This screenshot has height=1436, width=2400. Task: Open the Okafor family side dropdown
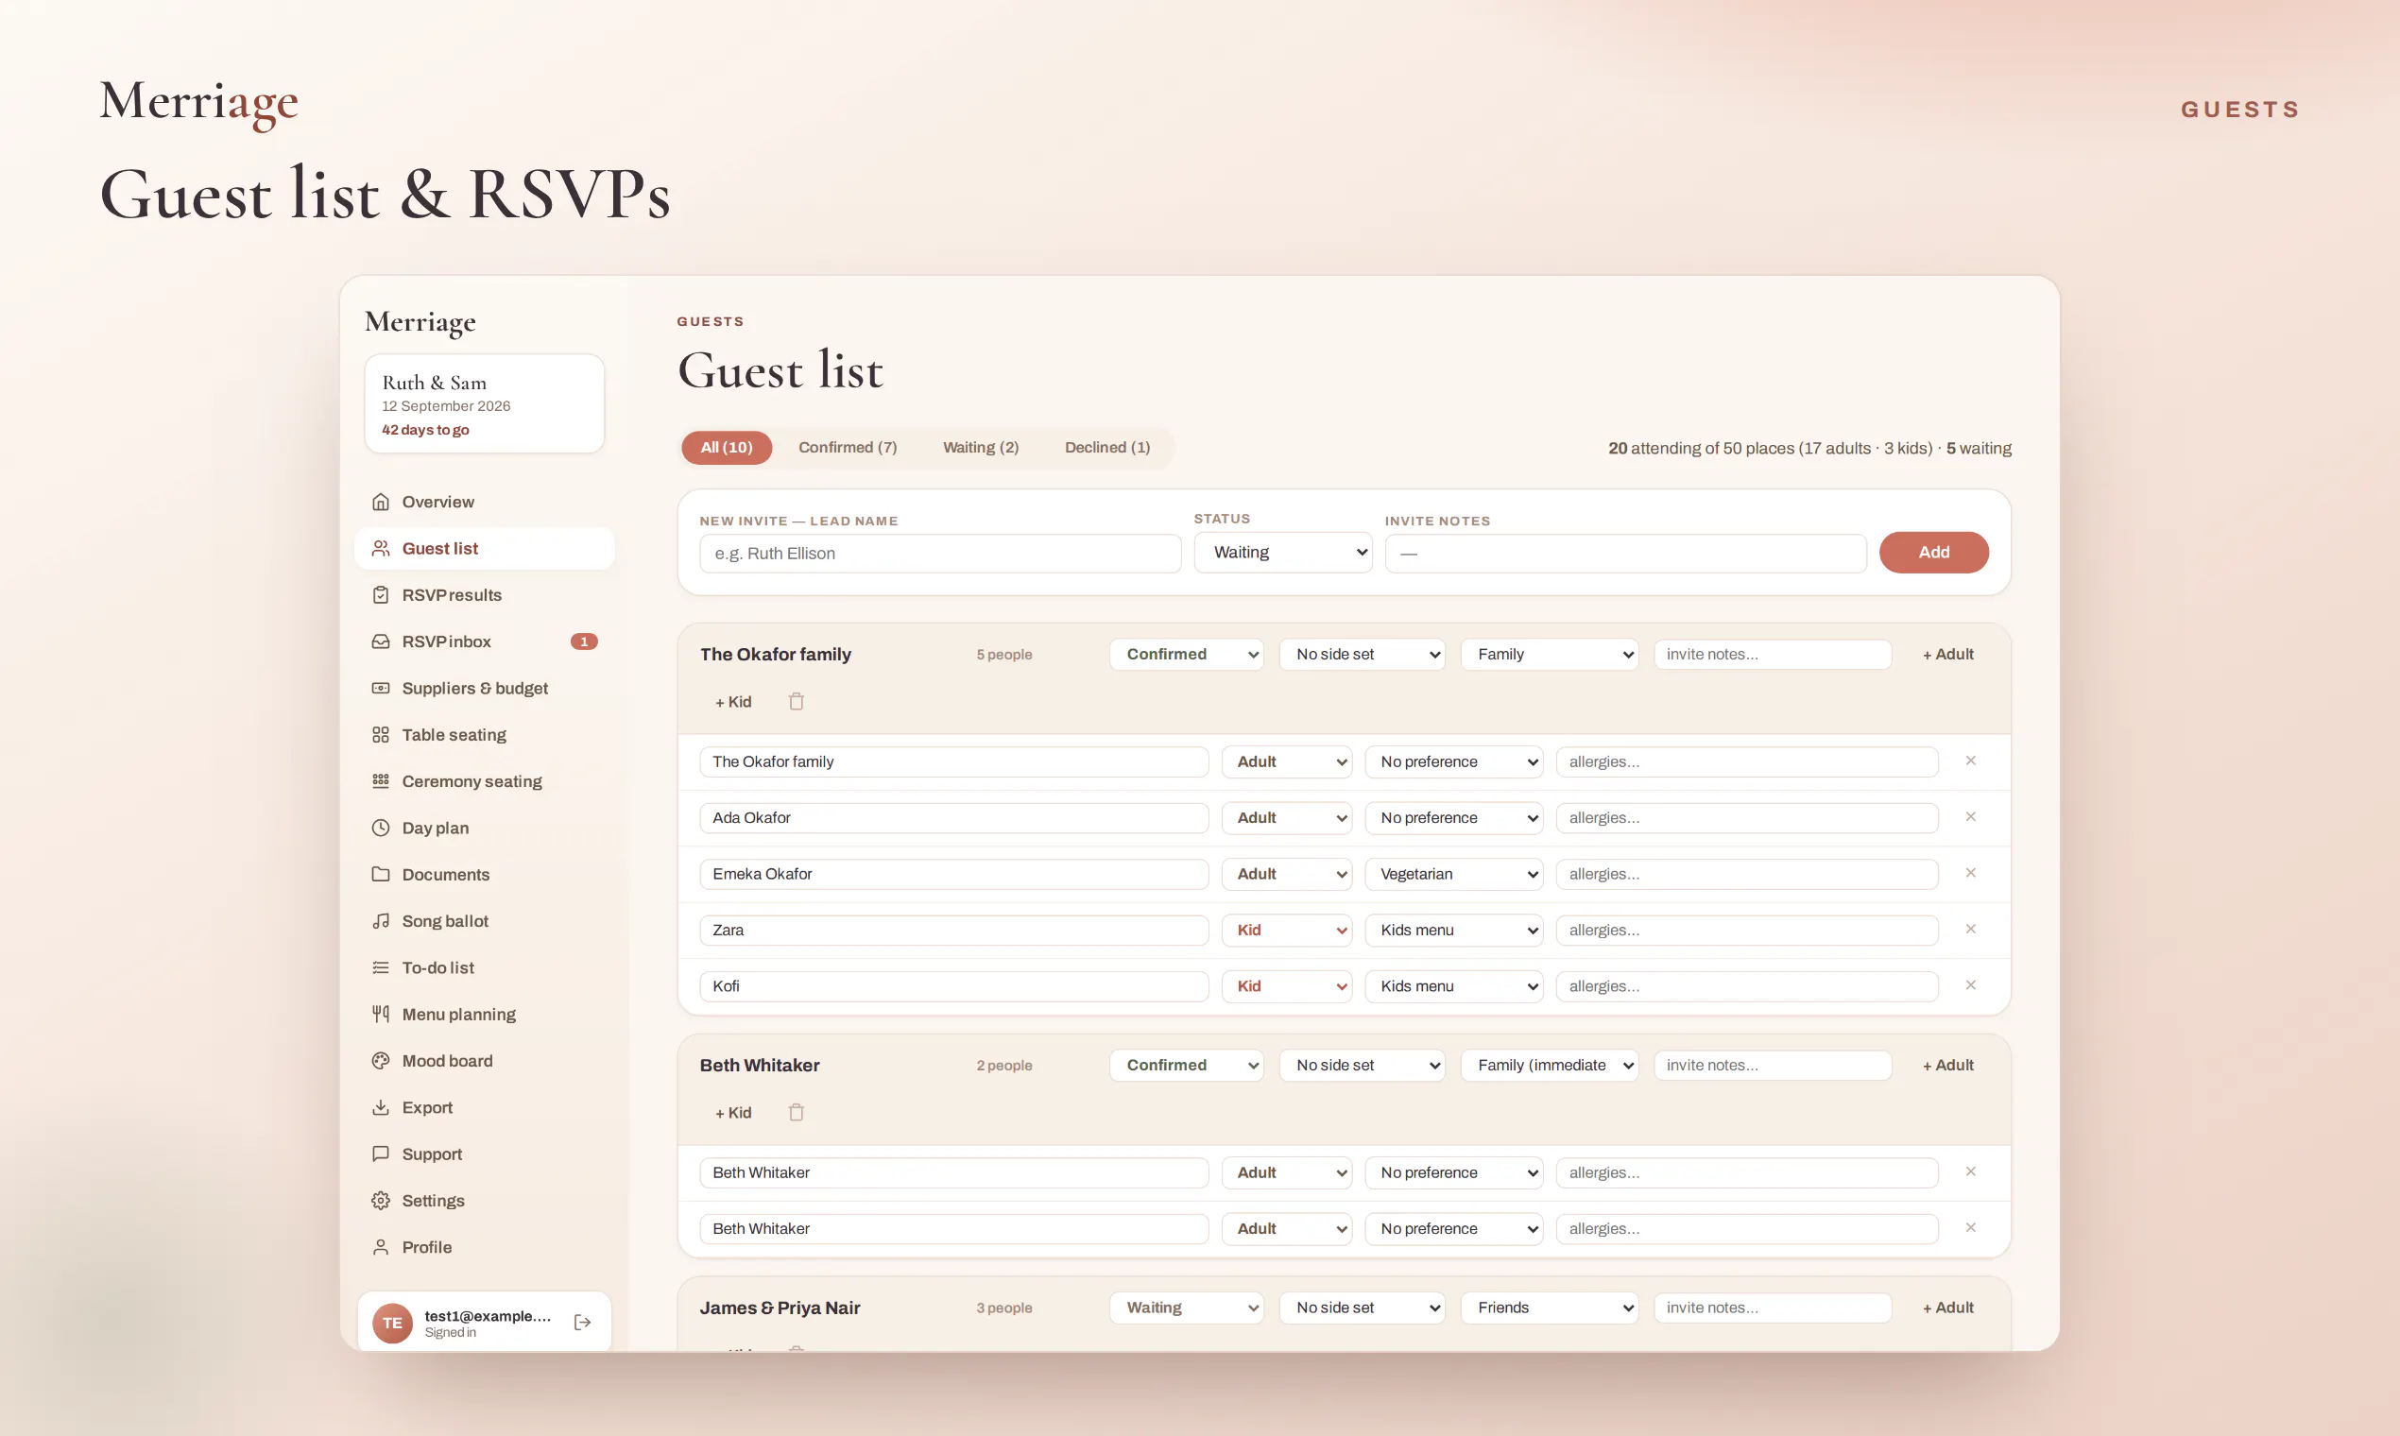1363,654
